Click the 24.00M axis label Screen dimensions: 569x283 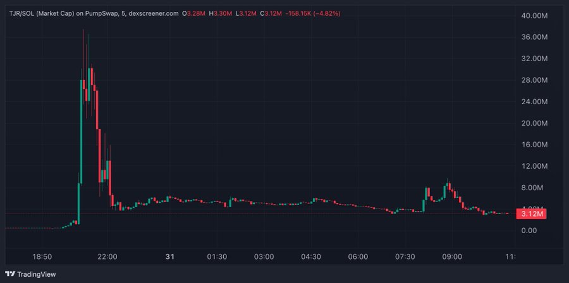coord(534,102)
